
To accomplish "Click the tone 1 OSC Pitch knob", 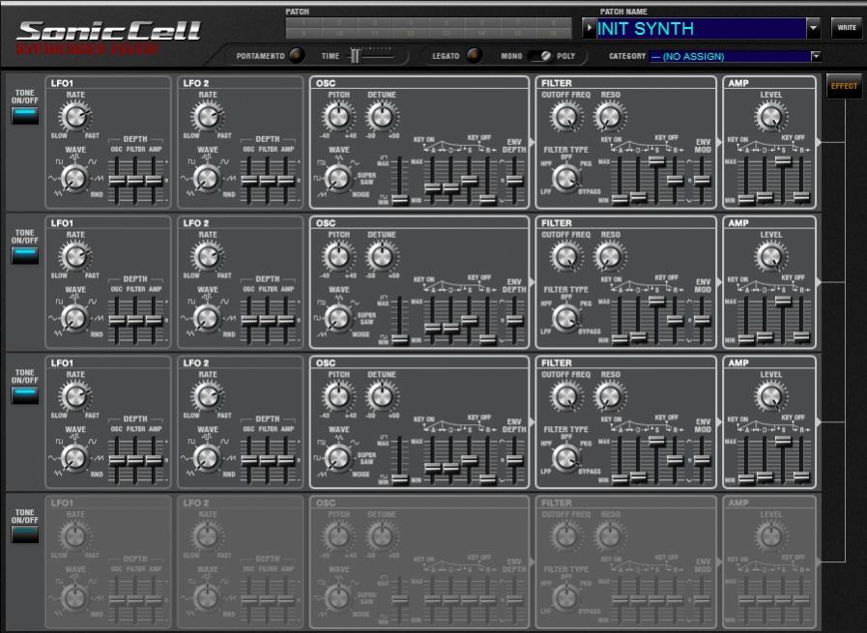I will coord(338,117).
